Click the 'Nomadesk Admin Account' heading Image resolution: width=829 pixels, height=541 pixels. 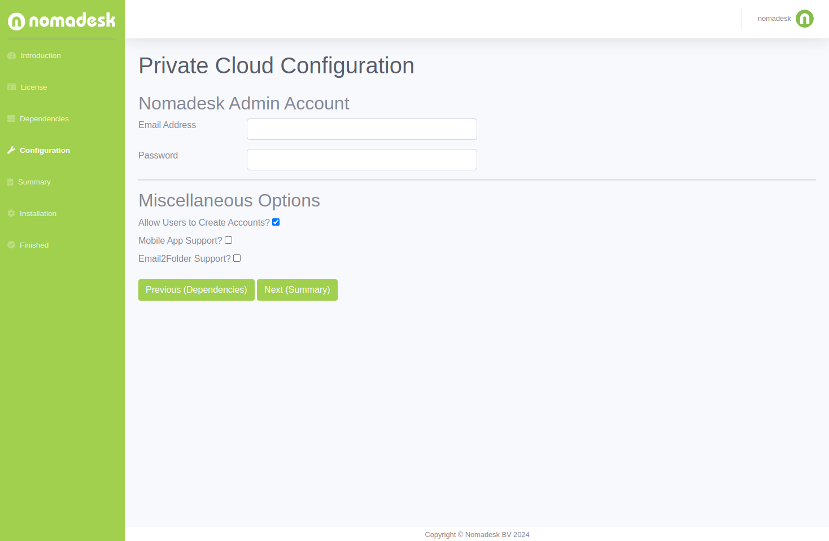tap(244, 104)
